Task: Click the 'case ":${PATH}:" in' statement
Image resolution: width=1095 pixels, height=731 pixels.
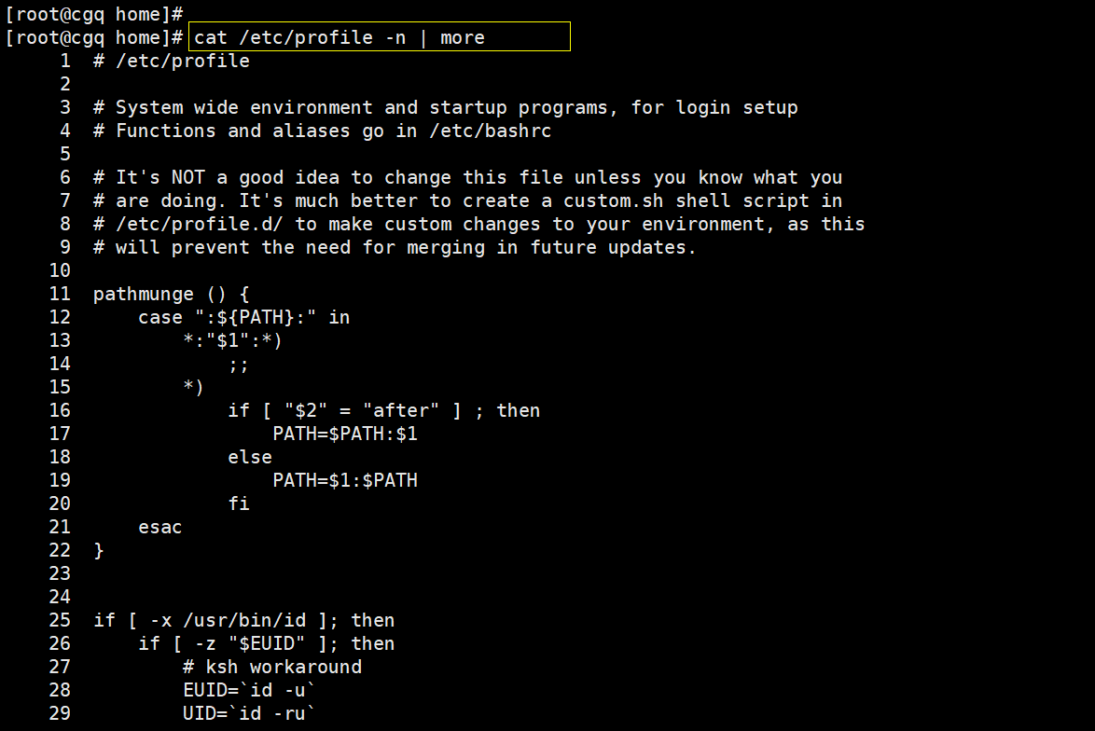Action: coord(244,317)
